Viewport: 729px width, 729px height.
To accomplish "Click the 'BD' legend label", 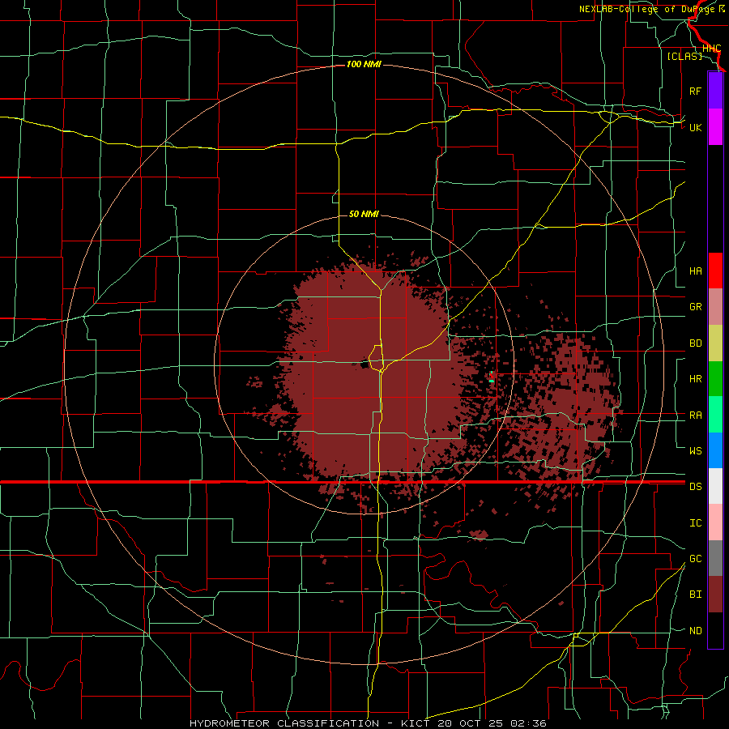I will pos(695,343).
